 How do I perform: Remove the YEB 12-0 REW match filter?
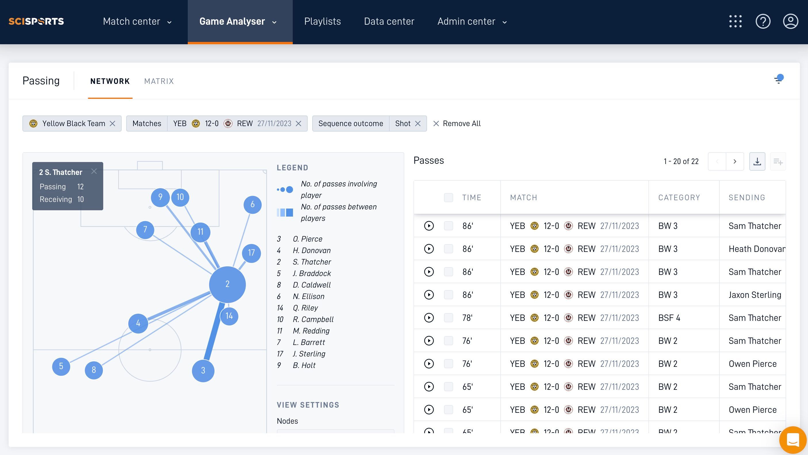point(298,124)
